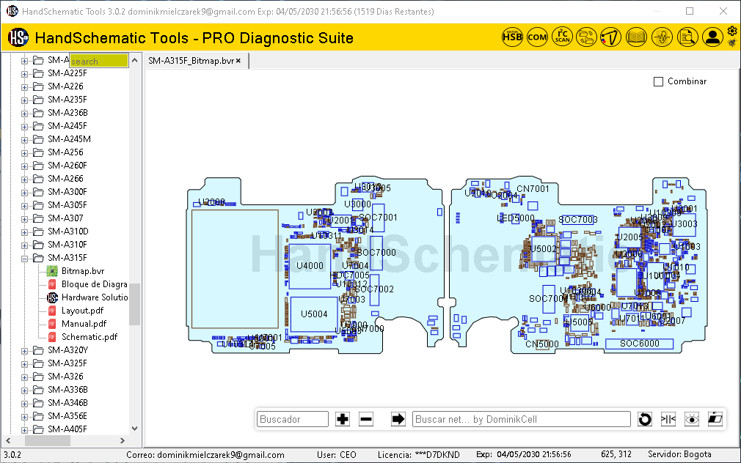Image resolution: width=741 pixels, height=463 pixels.
Task: Open the multimeter probe tool icon
Action: point(611,37)
